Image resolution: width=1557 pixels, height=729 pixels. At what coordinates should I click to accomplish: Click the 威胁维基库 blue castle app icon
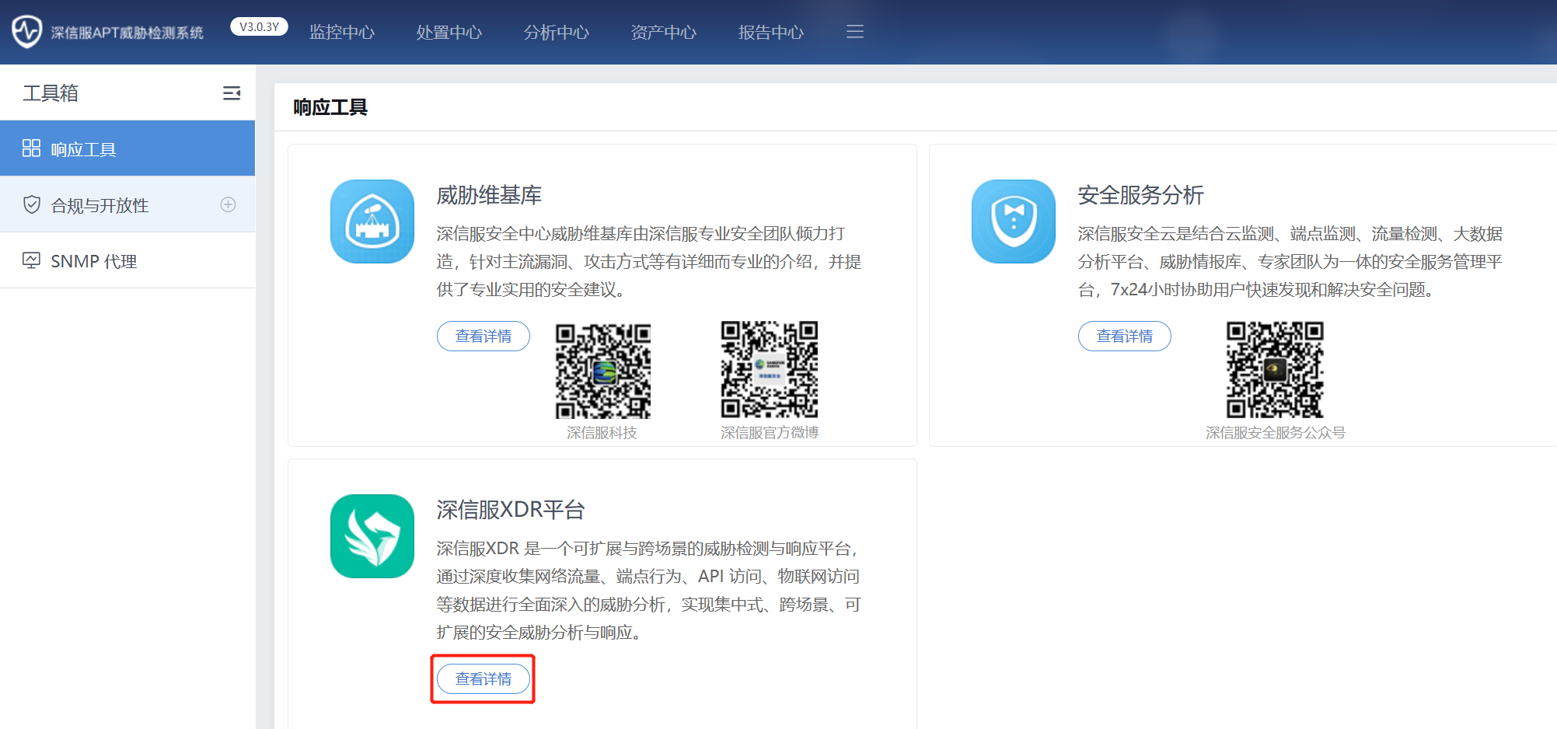point(372,221)
